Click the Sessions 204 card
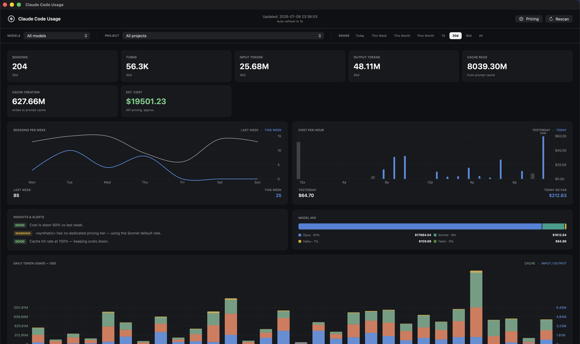 click(x=62, y=66)
